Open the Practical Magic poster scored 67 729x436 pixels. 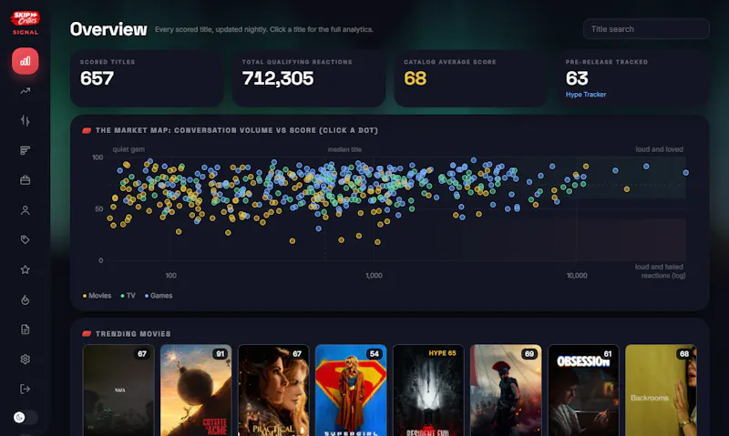273,390
